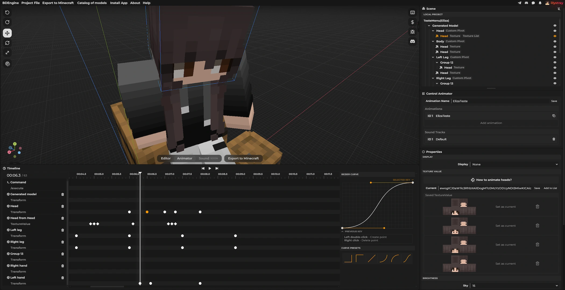This screenshot has height=290, width=565.
Task: Hide the Generated Model via its eye toggle
Action: [x=555, y=26]
